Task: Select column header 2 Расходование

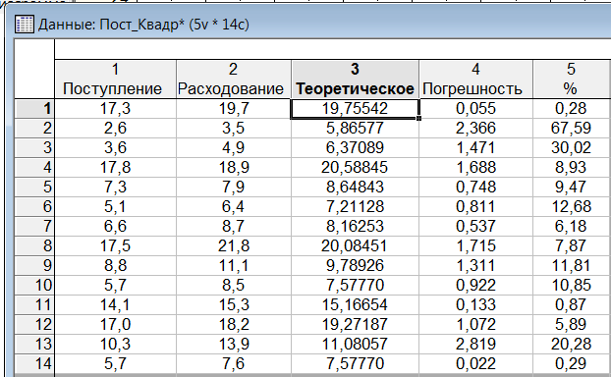Action: [234, 80]
